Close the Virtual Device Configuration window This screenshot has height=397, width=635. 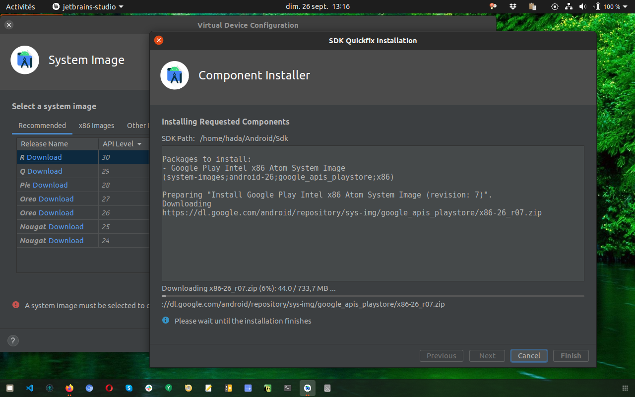9,25
